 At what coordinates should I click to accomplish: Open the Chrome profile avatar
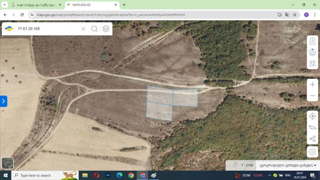point(306,15)
